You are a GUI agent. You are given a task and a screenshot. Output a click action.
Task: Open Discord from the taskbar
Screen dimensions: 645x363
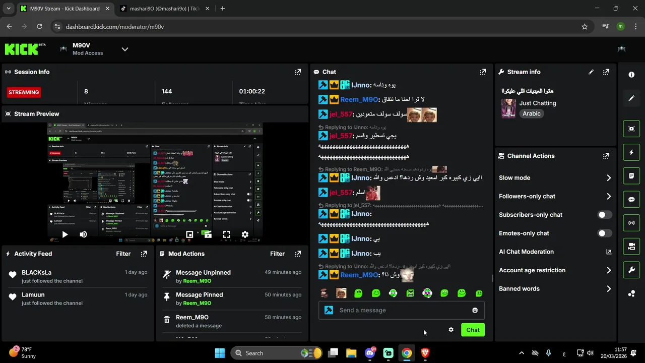[x=370, y=353]
